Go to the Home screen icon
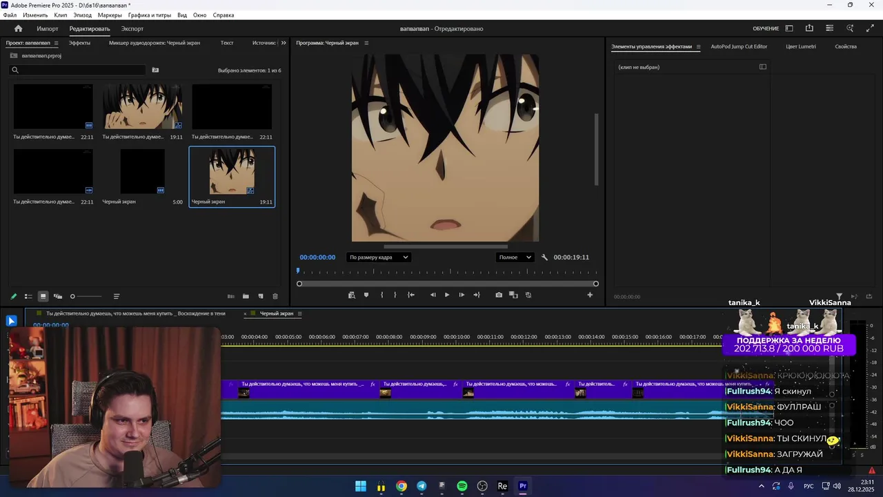 18,28
